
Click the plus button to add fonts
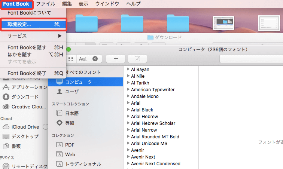click(116, 59)
